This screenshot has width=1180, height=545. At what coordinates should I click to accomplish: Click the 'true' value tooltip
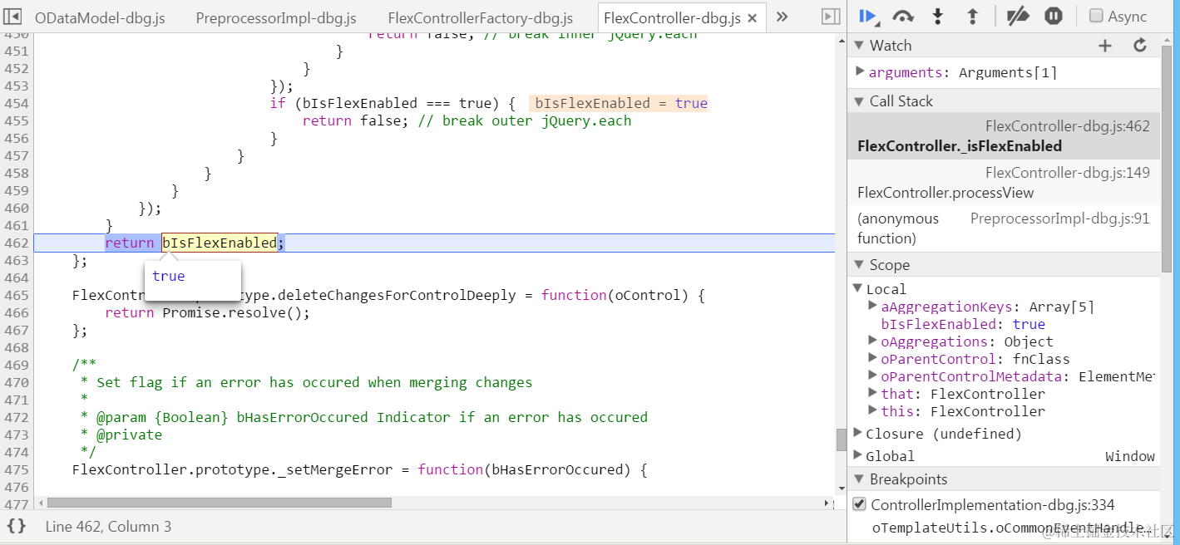point(193,279)
